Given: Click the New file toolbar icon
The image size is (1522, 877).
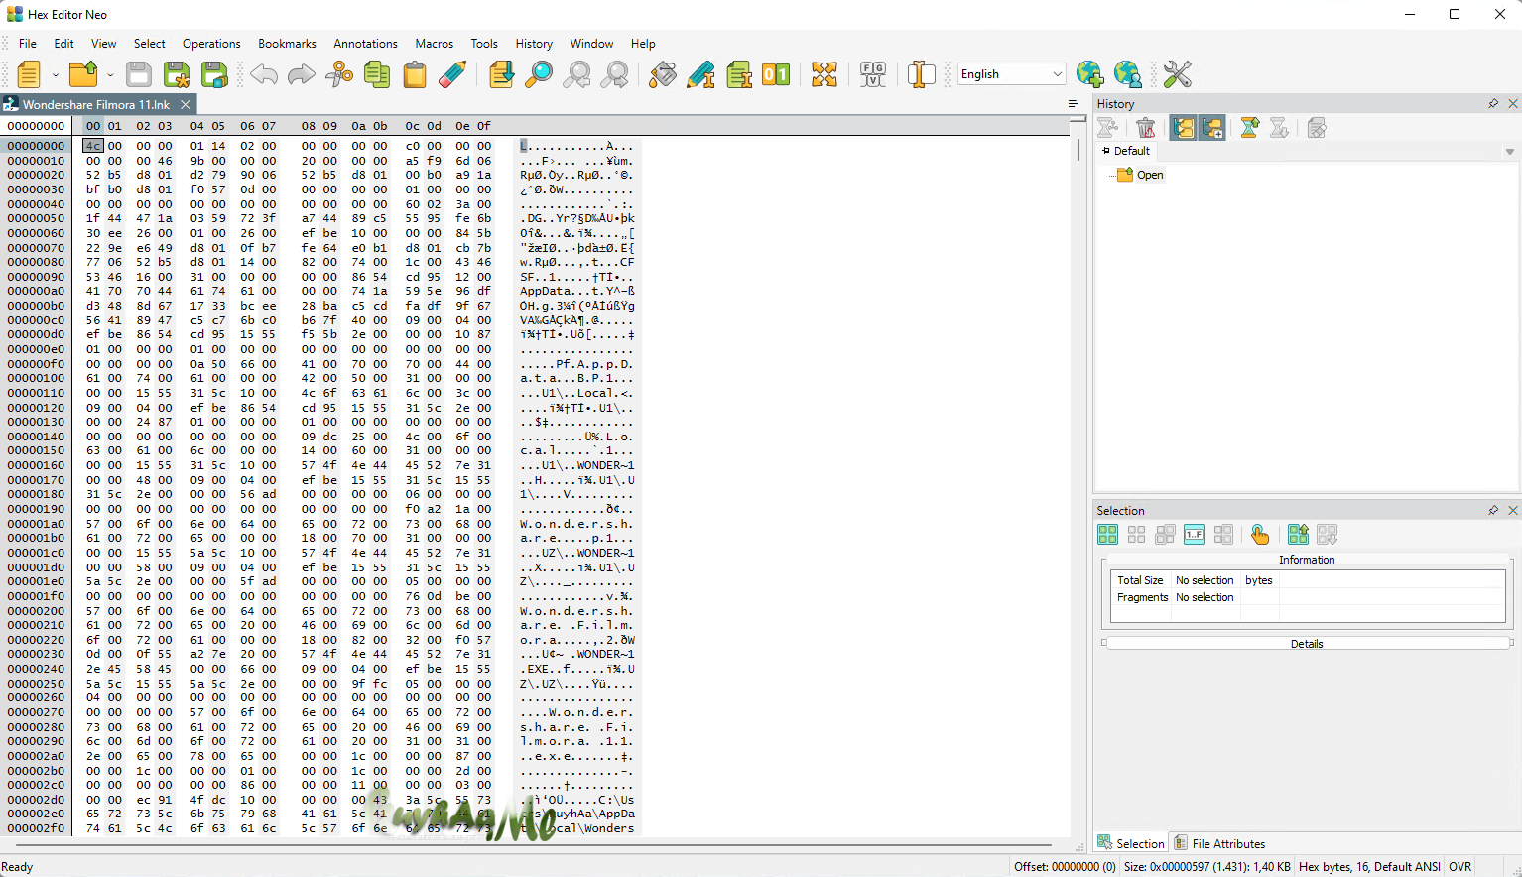Looking at the screenshot, I should [x=30, y=74].
